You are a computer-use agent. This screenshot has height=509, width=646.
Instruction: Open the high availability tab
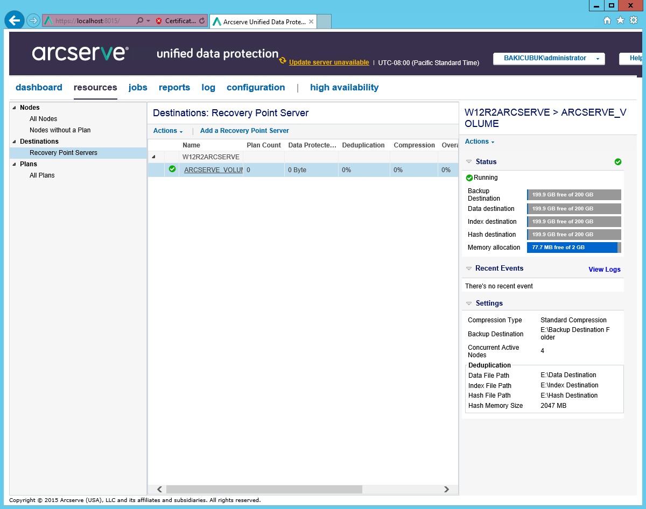(x=345, y=87)
